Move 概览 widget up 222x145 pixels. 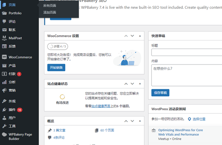(x=126, y=121)
